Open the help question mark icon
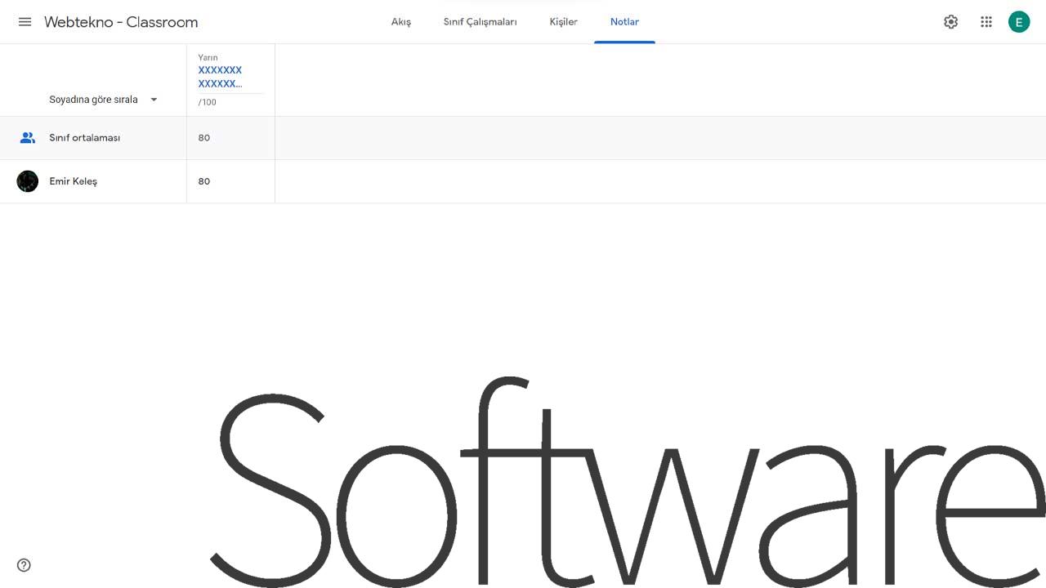 tap(24, 565)
